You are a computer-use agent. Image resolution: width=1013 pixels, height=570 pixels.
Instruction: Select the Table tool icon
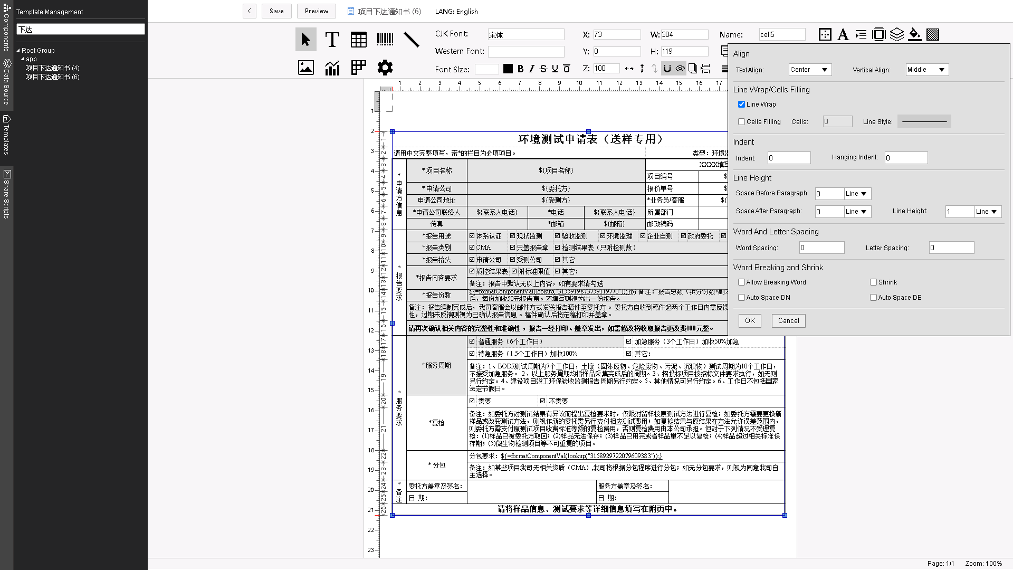click(359, 40)
